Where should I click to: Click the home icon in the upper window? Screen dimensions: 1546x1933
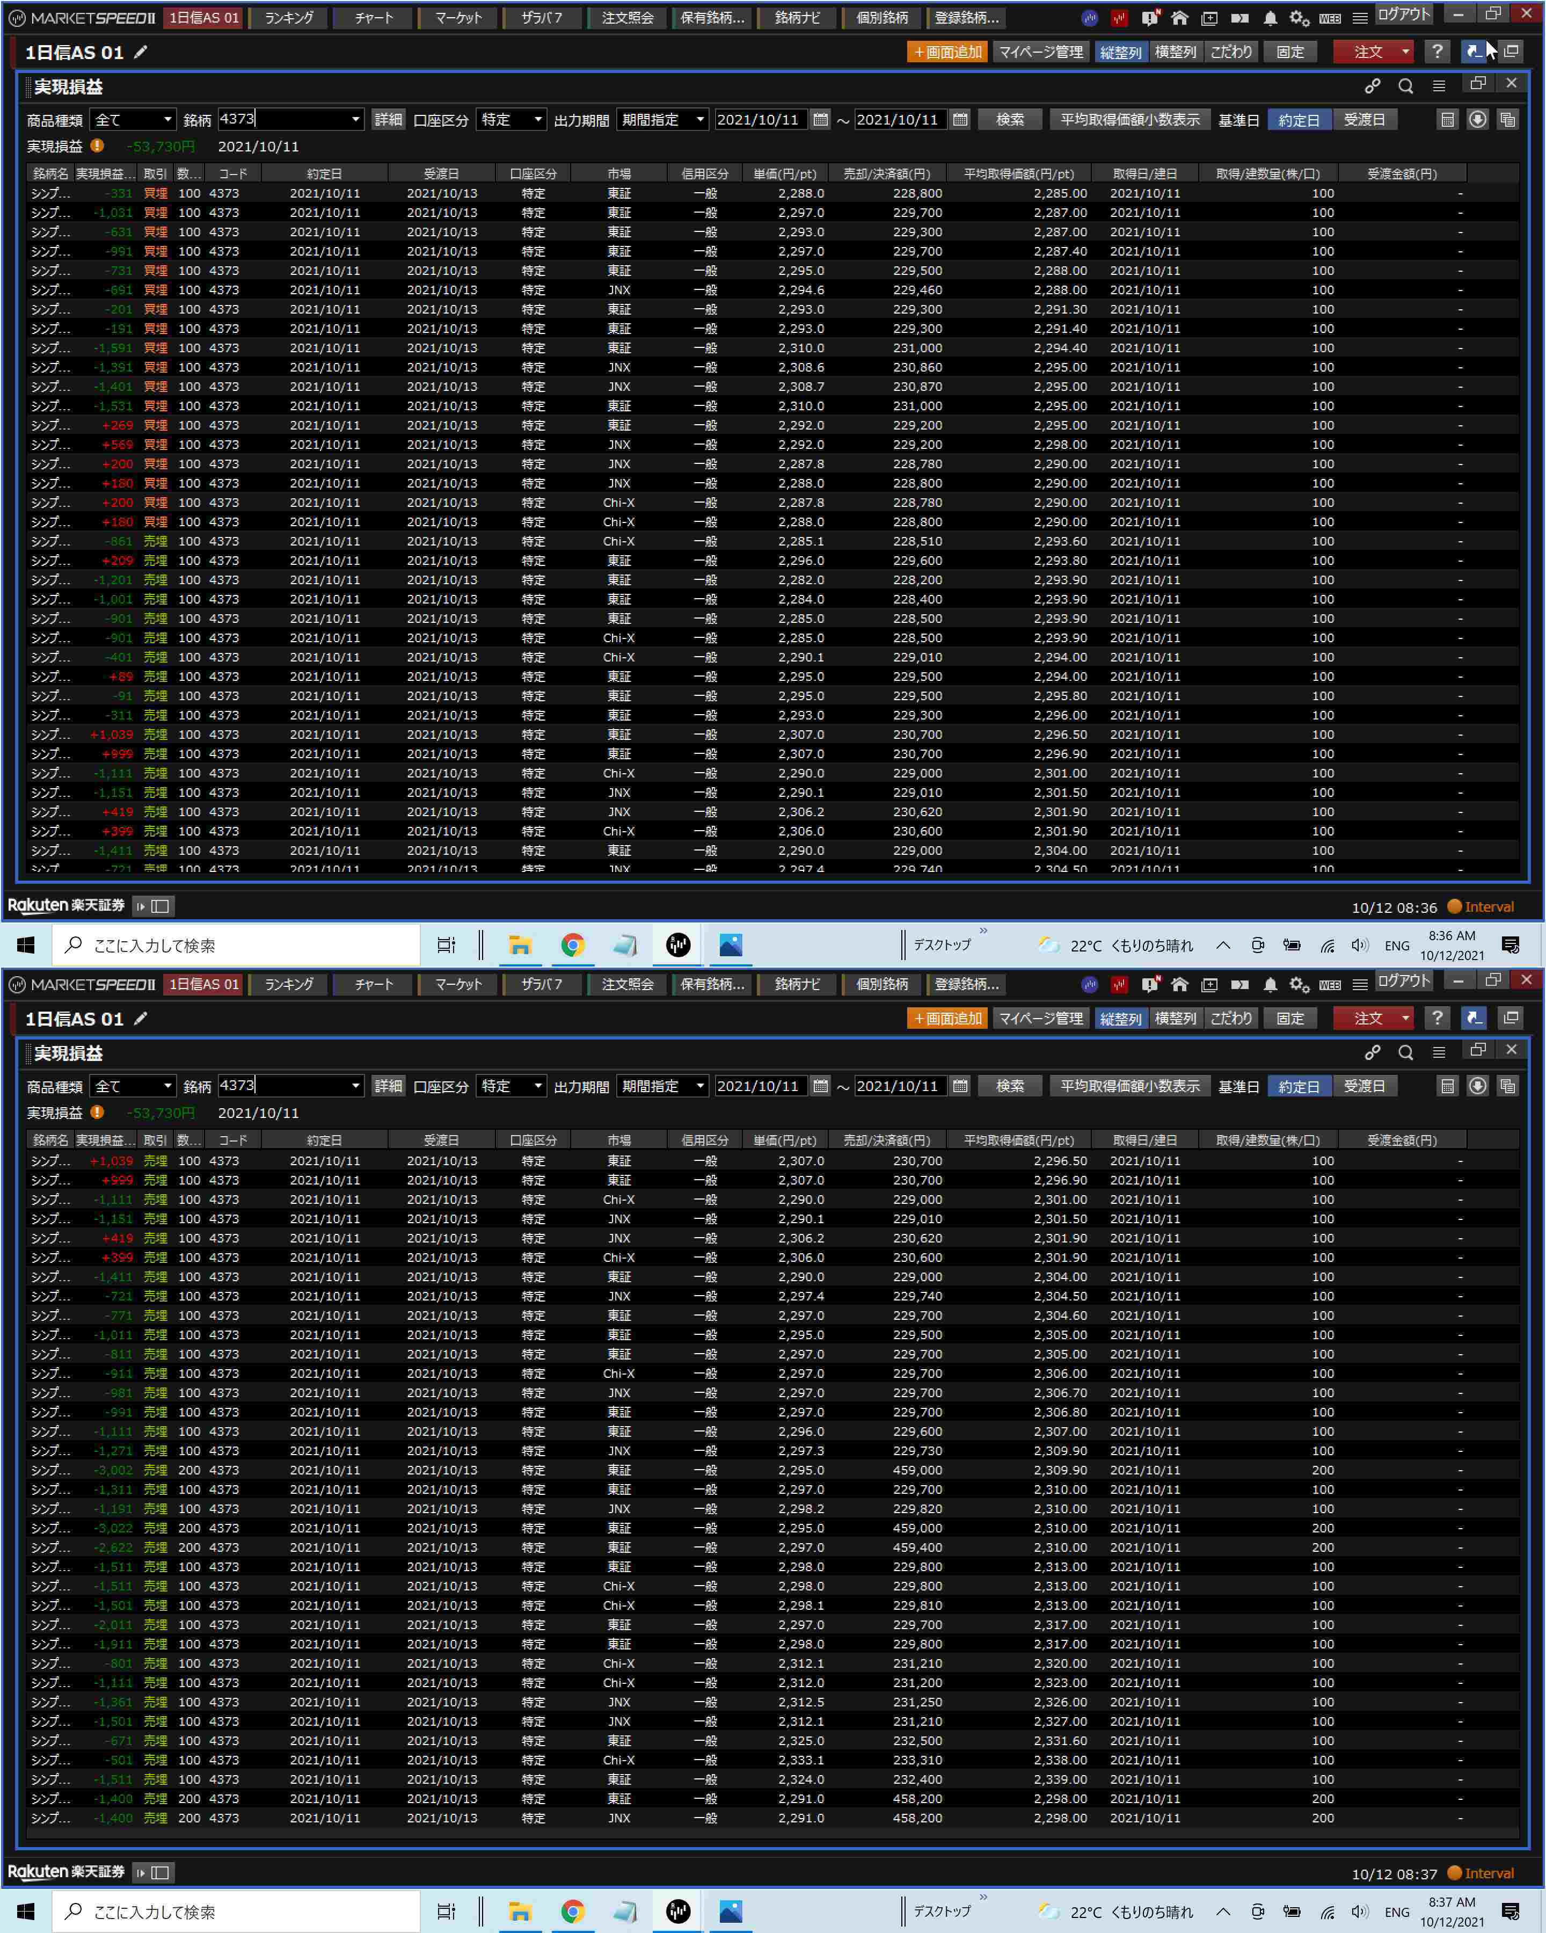coord(1179,18)
